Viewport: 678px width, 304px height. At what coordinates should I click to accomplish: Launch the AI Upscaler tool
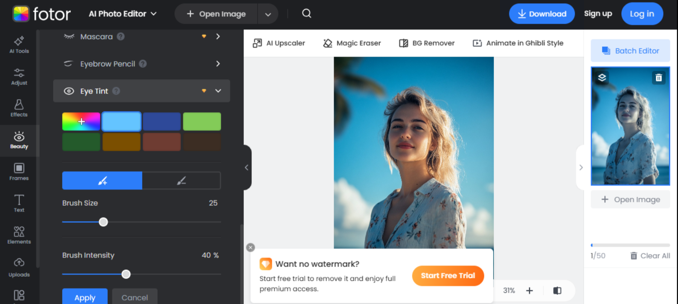(279, 43)
